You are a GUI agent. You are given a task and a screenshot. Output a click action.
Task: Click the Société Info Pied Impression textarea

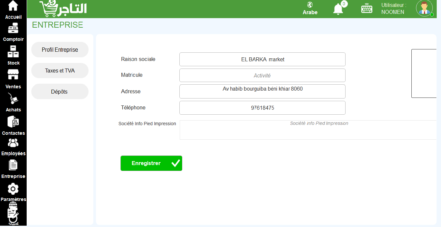click(x=308, y=130)
